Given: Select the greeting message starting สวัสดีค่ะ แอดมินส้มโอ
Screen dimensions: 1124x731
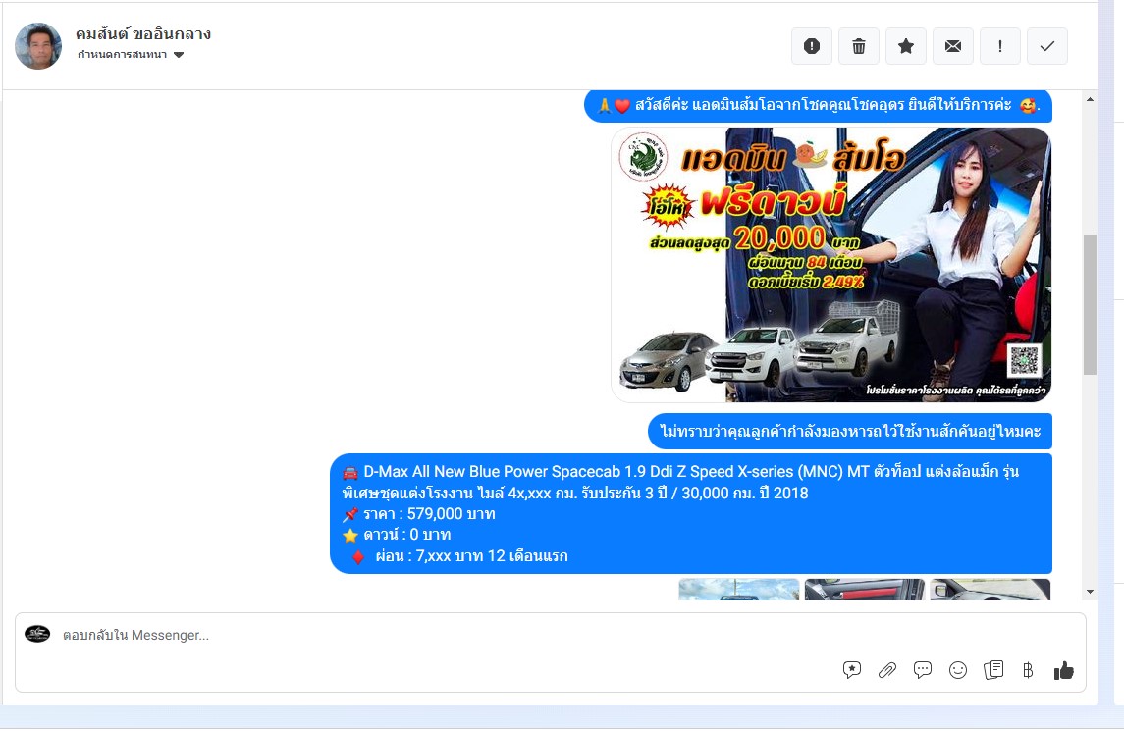Looking at the screenshot, I should [x=818, y=105].
